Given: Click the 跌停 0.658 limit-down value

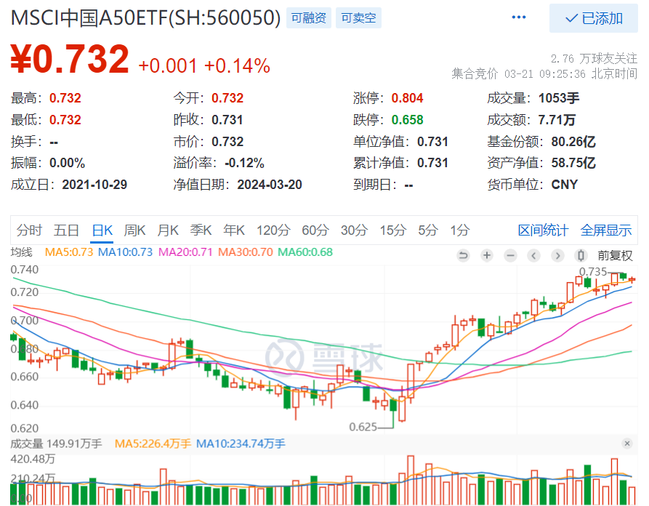Looking at the screenshot, I should point(407,120).
